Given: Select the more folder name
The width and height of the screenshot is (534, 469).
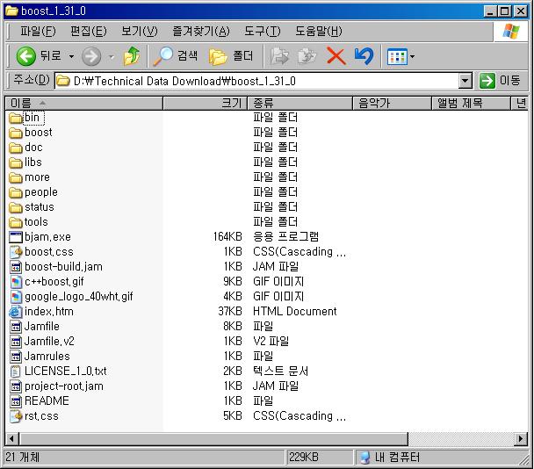Looking at the screenshot, I should tap(37, 177).
